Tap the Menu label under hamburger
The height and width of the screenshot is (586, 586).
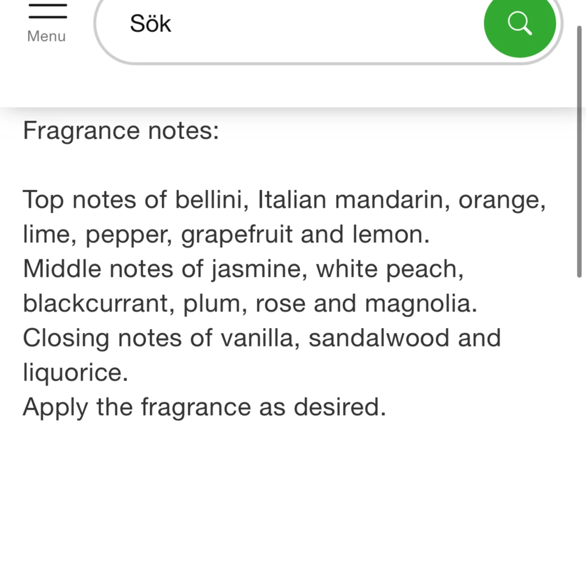coord(46,36)
